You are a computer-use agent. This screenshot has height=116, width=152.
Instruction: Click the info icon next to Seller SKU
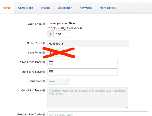[44, 43]
